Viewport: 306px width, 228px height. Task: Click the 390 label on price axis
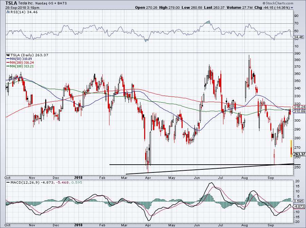tap(297, 53)
